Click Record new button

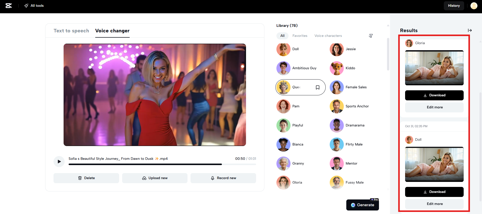tap(223, 178)
